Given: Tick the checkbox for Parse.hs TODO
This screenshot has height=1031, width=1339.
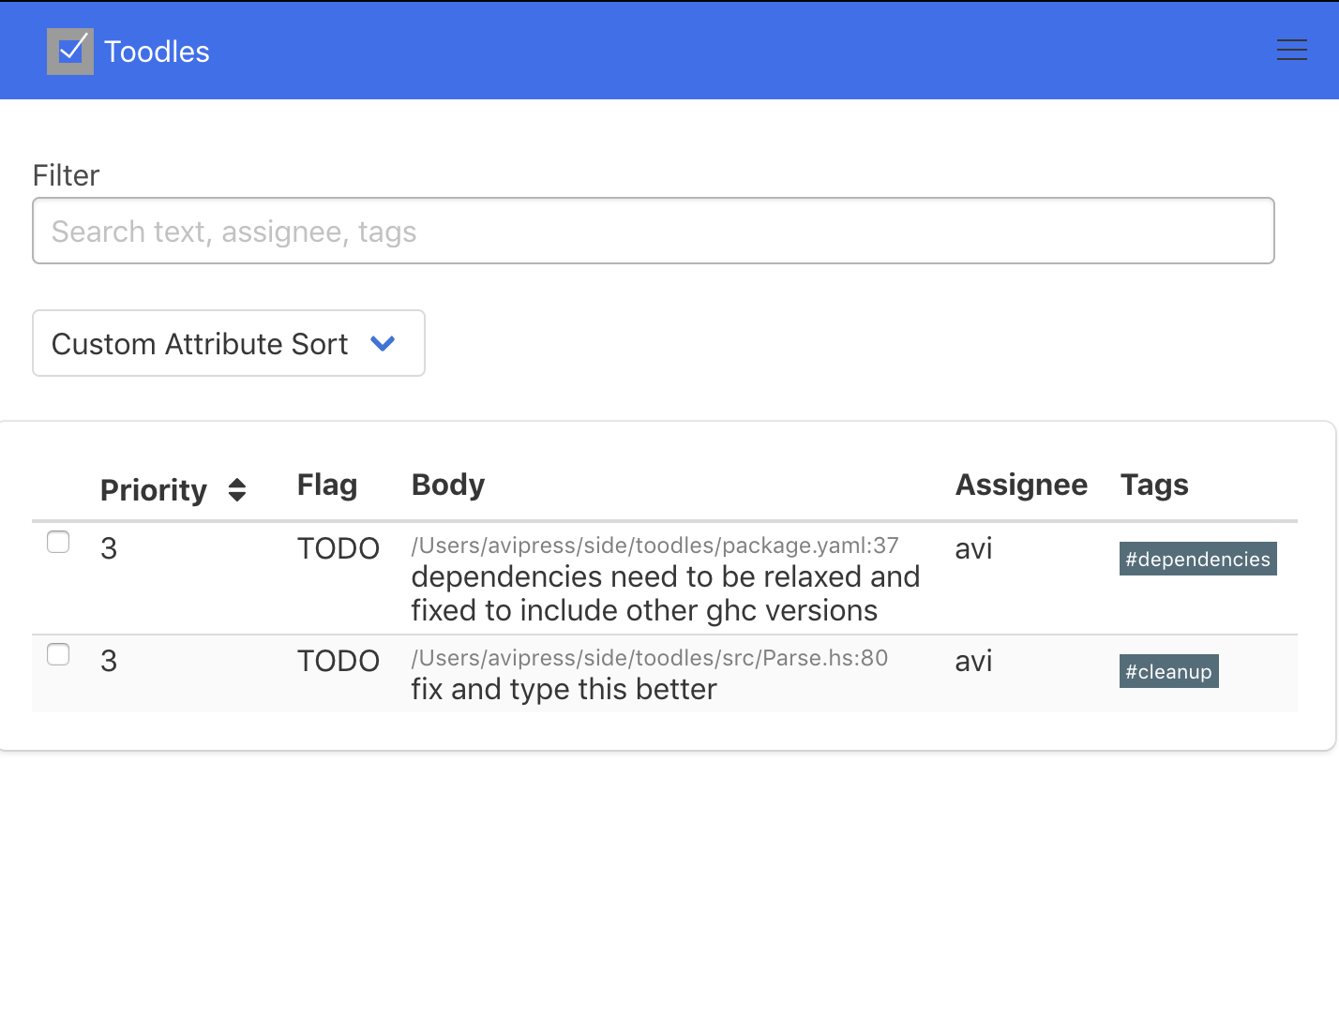Looking at the screenshot, I should [x=58, y=655].
